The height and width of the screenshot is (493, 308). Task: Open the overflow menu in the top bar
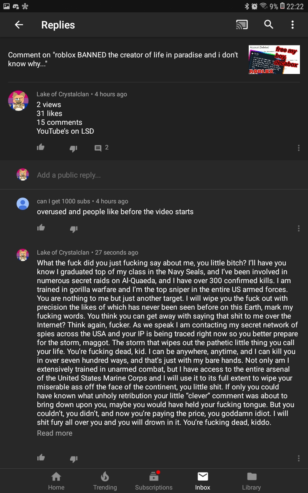tap(293, 24)
